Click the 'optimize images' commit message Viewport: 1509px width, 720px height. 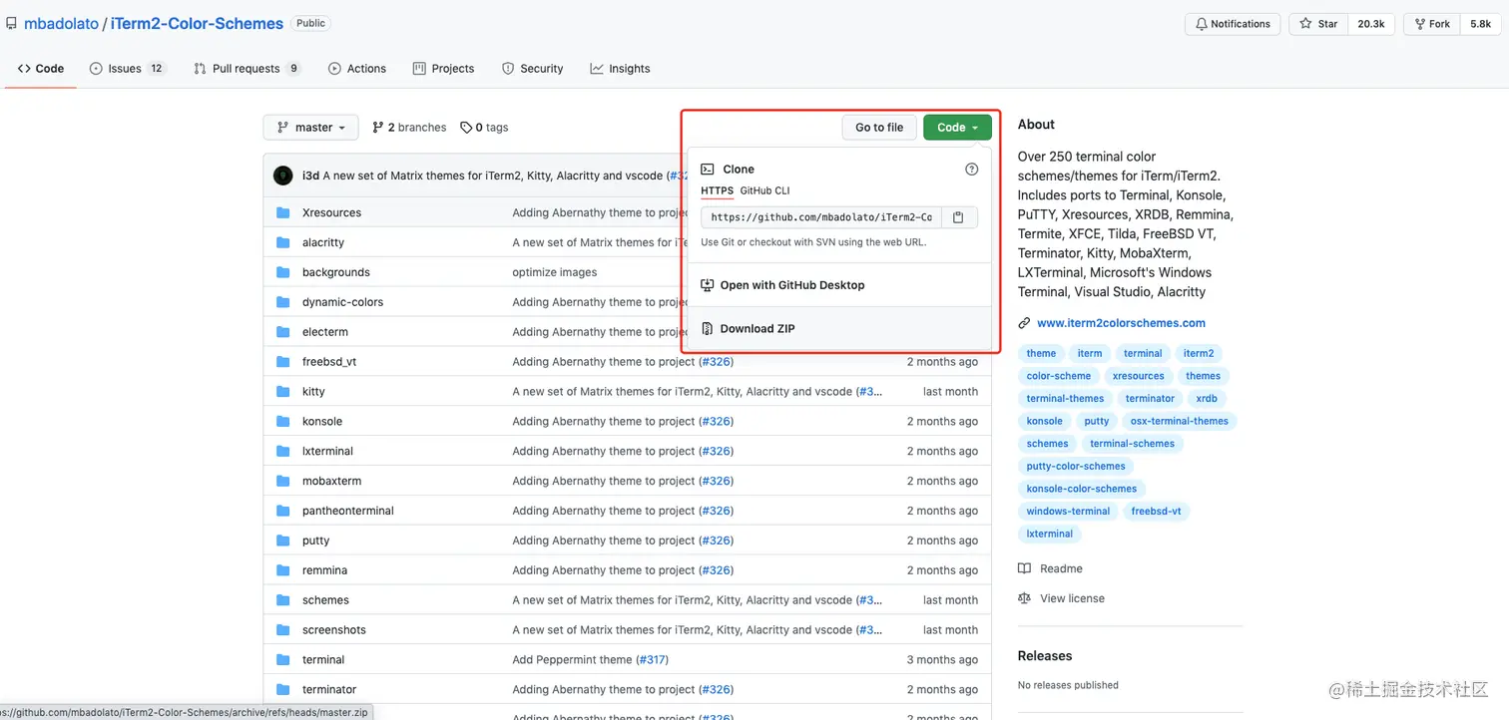pos(555,272)
